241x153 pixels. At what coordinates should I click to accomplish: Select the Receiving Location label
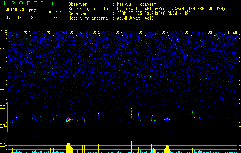point(89,9)
